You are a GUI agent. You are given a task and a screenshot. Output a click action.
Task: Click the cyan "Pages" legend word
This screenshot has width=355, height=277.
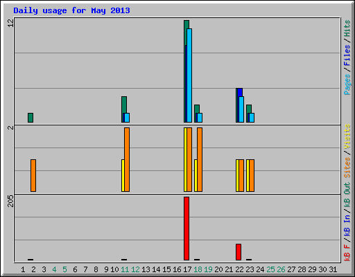coord(347,84)
